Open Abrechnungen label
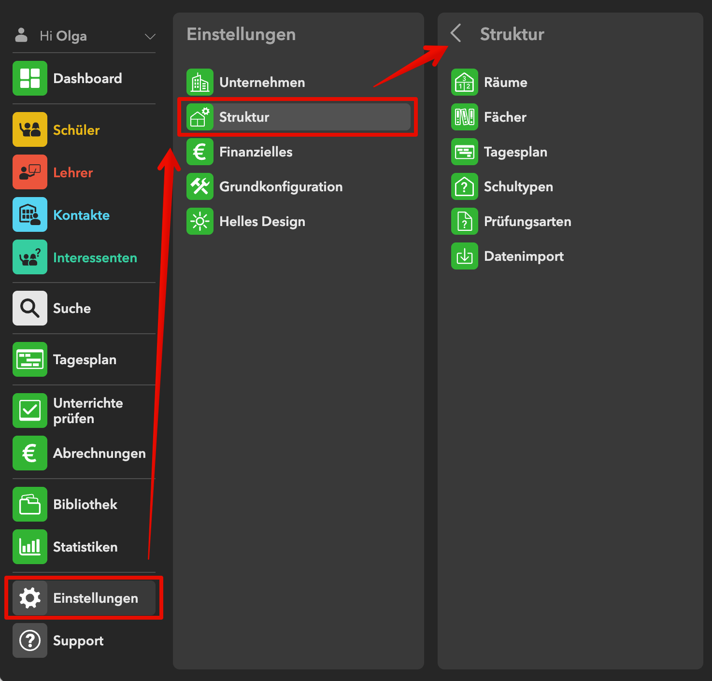Viewport: 712px width, 681px height. coord(100,454)
